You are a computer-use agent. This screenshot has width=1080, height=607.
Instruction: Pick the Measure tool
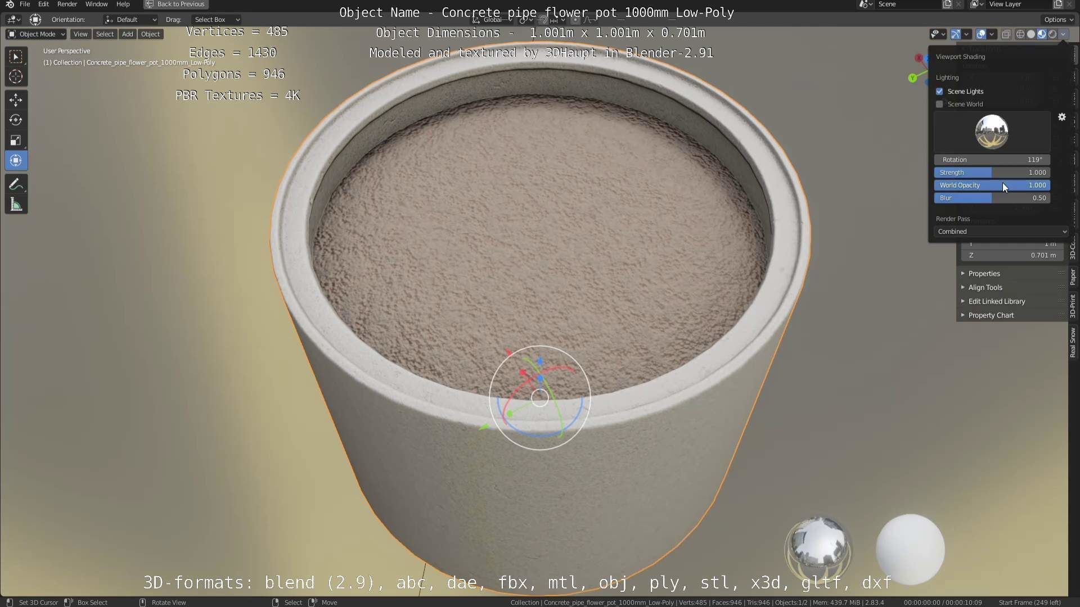tap(16, 205)
